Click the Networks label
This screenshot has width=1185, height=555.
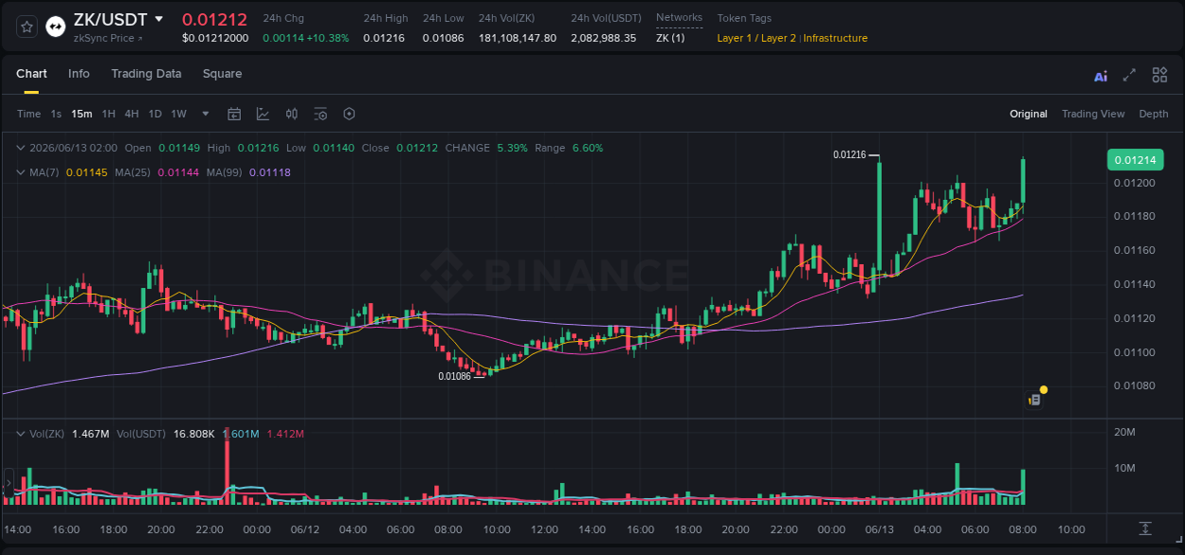click(679, 18)
